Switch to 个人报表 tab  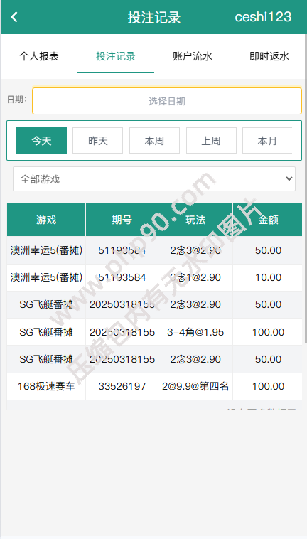click(39, 56)
